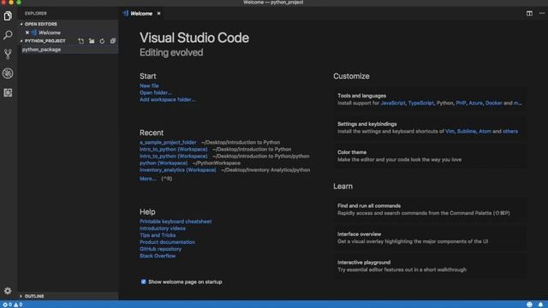Open the feedback smiley in status bar
This screenshot has height=308, width=548.
tap(529, 305)
